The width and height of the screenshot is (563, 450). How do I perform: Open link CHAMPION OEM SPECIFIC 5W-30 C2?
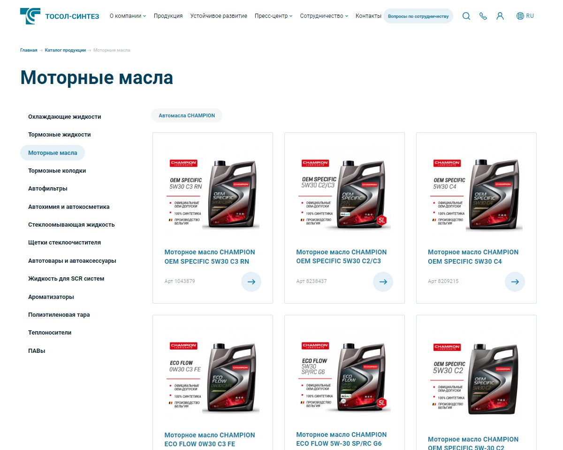pos(473,442)
